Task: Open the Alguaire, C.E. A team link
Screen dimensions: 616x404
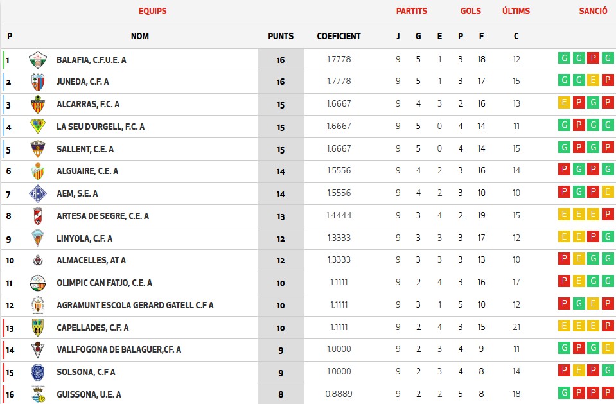Action: [87, 171]
